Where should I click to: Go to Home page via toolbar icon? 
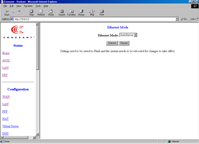pyautogui.click(x=51, y=12)
